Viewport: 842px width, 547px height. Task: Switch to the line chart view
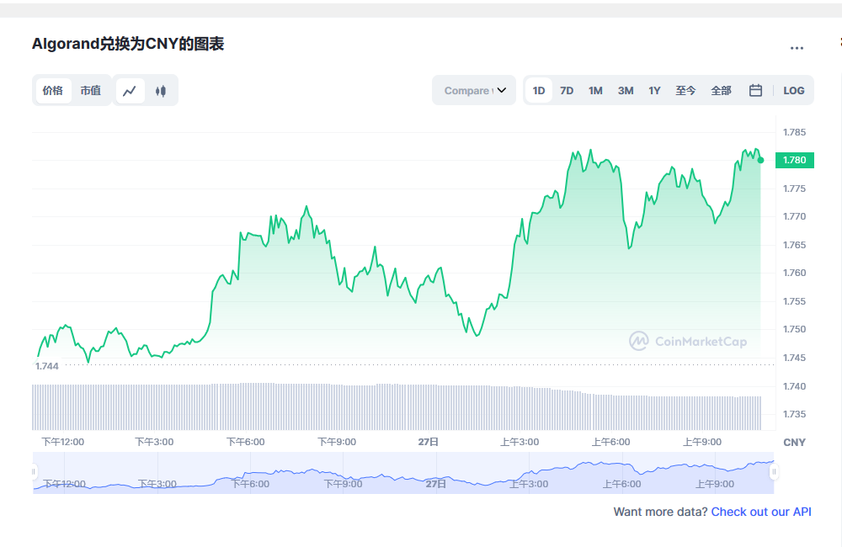tap(130, 91)
